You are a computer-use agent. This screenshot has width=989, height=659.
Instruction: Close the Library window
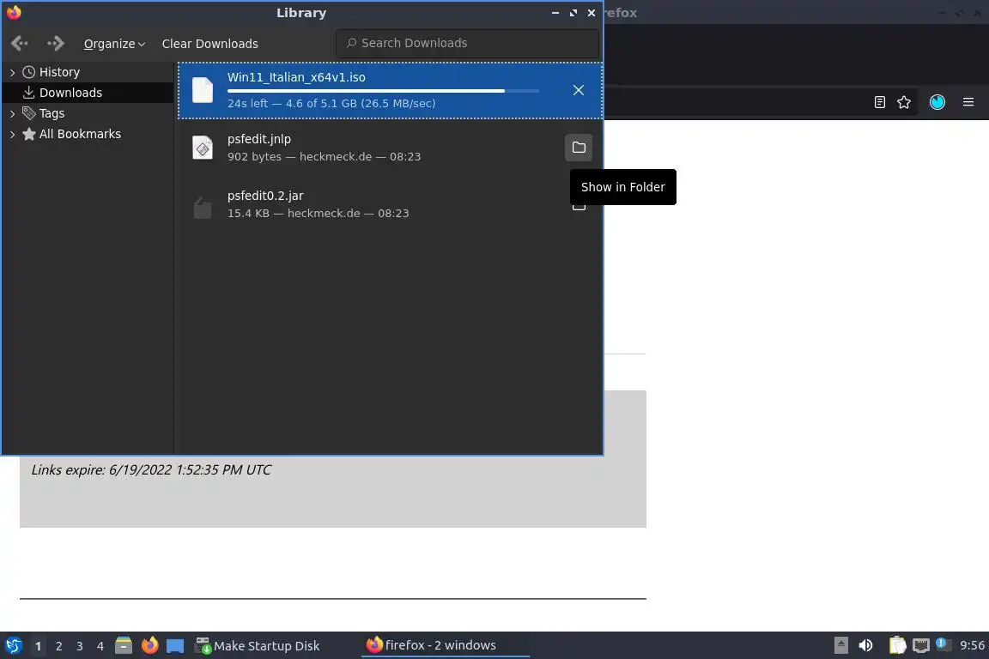click(x=591, y=13)
